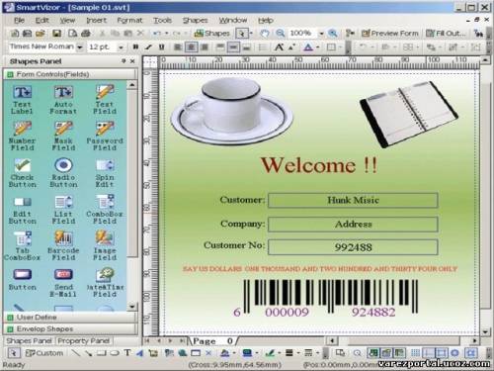
Task: Select the Date&Time Field control
Action: 105,283
